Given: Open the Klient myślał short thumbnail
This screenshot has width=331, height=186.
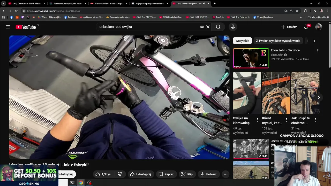Looking at the screenshot, I should (x=276, y=93).
